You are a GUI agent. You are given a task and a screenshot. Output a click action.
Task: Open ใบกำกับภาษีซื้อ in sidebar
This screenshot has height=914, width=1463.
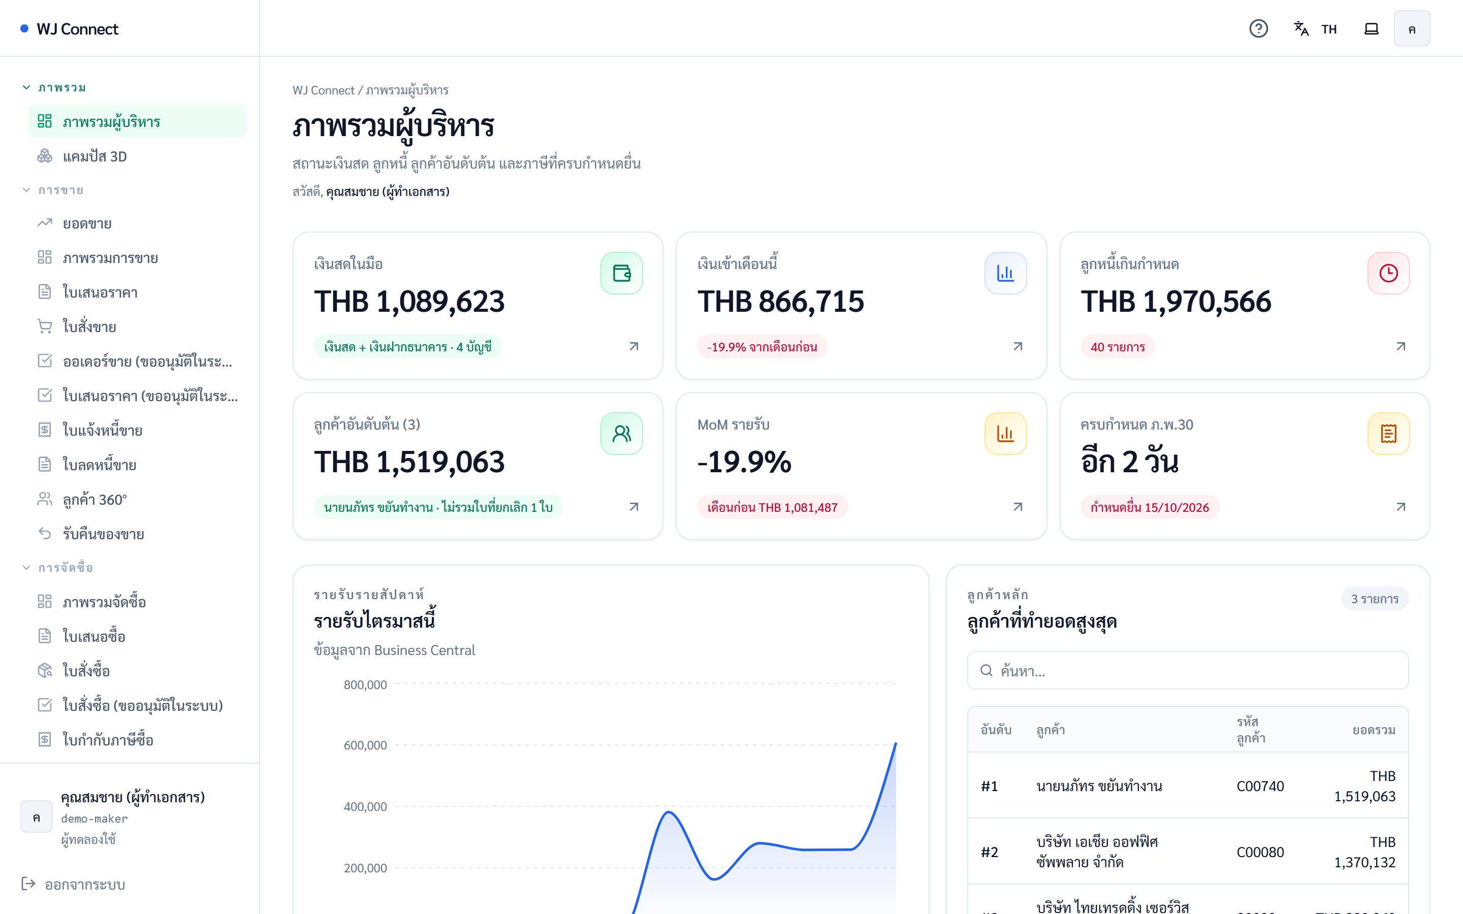(137, 739)
